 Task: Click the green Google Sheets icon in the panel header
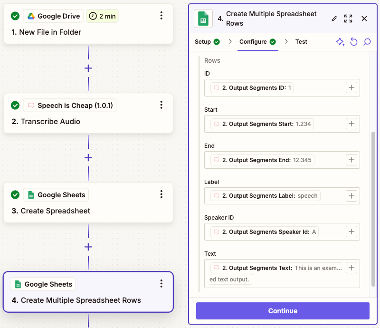(202, 19)
